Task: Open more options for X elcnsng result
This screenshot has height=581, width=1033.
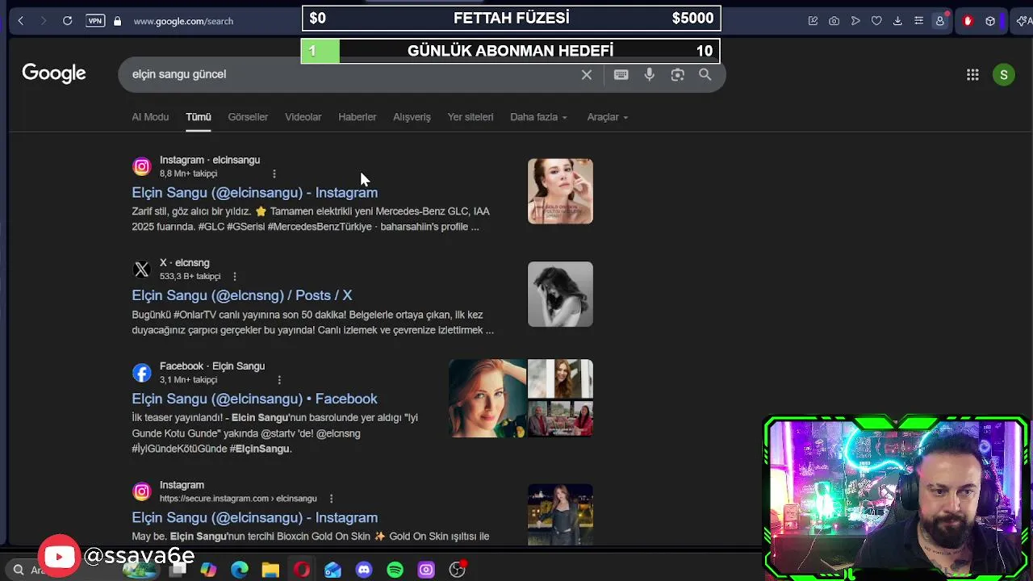Action: [235, 276]
